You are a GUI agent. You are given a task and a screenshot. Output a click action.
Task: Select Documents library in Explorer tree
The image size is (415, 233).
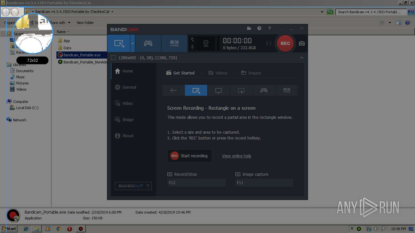point(22,71)
